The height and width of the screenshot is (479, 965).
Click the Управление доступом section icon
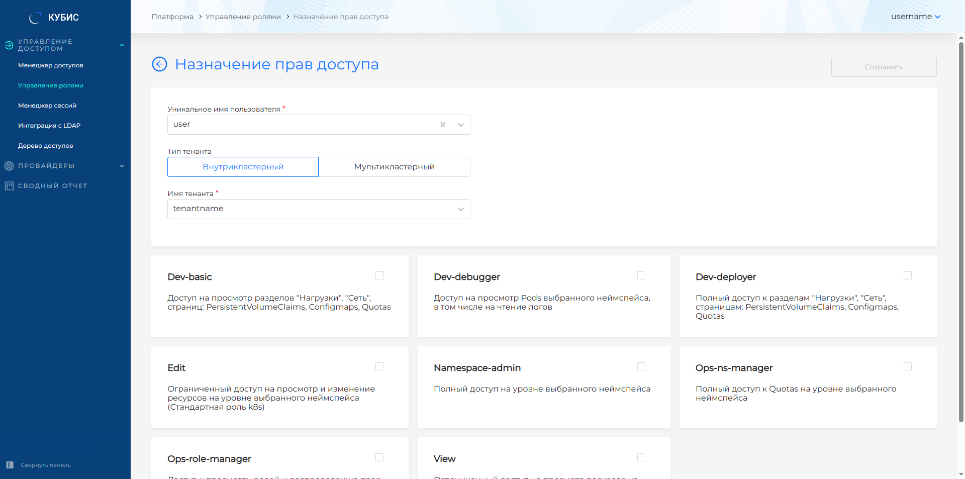(x=9, y=45)
